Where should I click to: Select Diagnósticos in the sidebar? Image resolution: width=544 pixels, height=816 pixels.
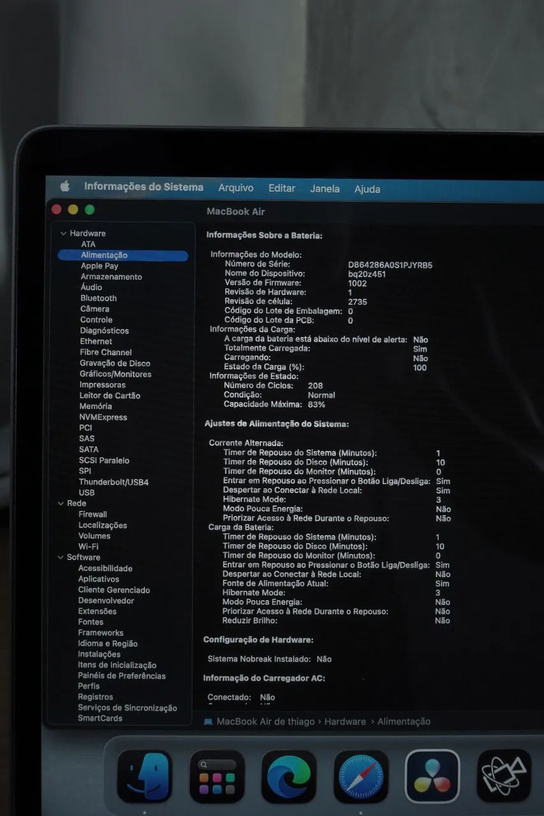[105, 330]
